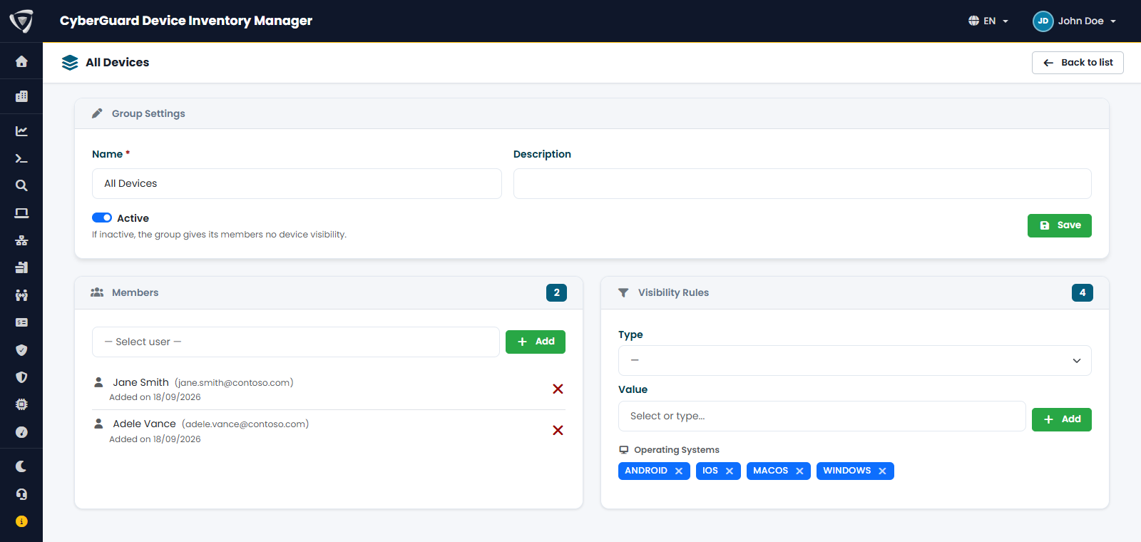Click the Group Settings pencil icon
1141x542 pixels.
click(x=97, y=113)
